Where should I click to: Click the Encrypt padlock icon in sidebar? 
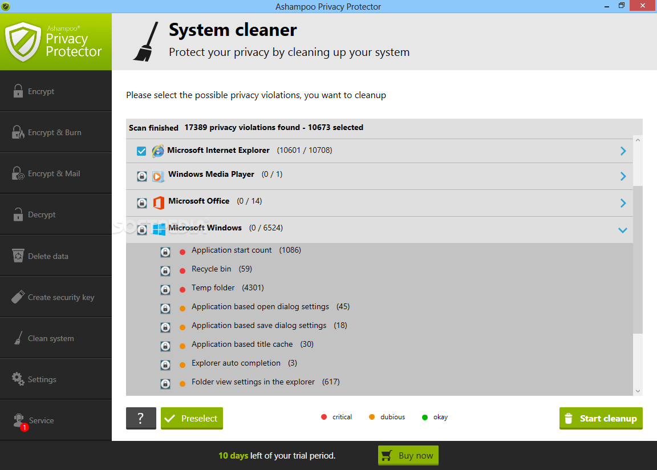pyautogui.click(x=18, y=91)
